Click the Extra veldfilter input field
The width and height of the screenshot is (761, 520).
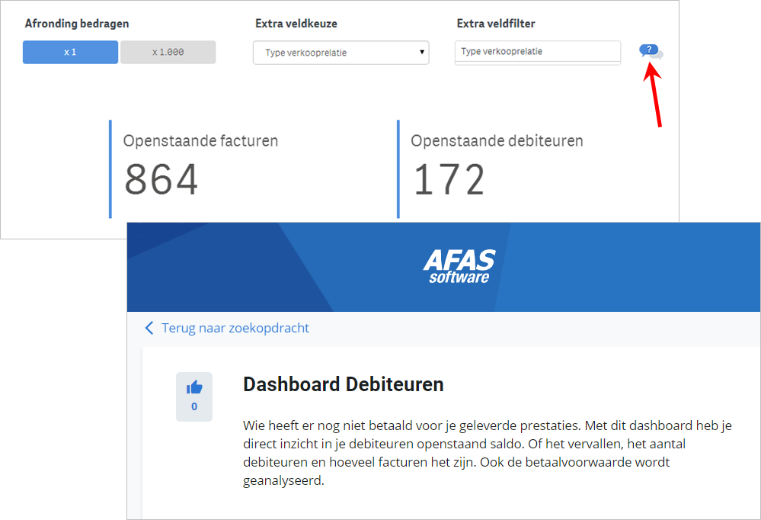538,52
